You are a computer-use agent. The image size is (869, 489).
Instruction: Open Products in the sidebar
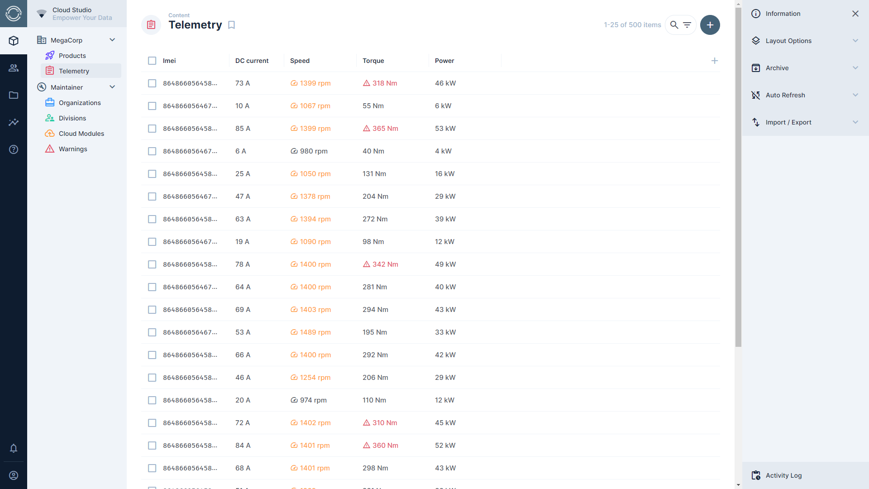click(81, 56)
